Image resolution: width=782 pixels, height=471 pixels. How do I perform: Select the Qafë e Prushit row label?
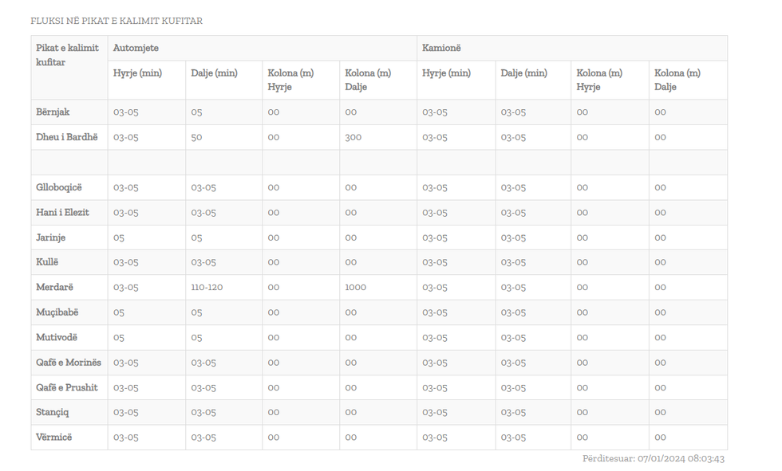[67, 387]
